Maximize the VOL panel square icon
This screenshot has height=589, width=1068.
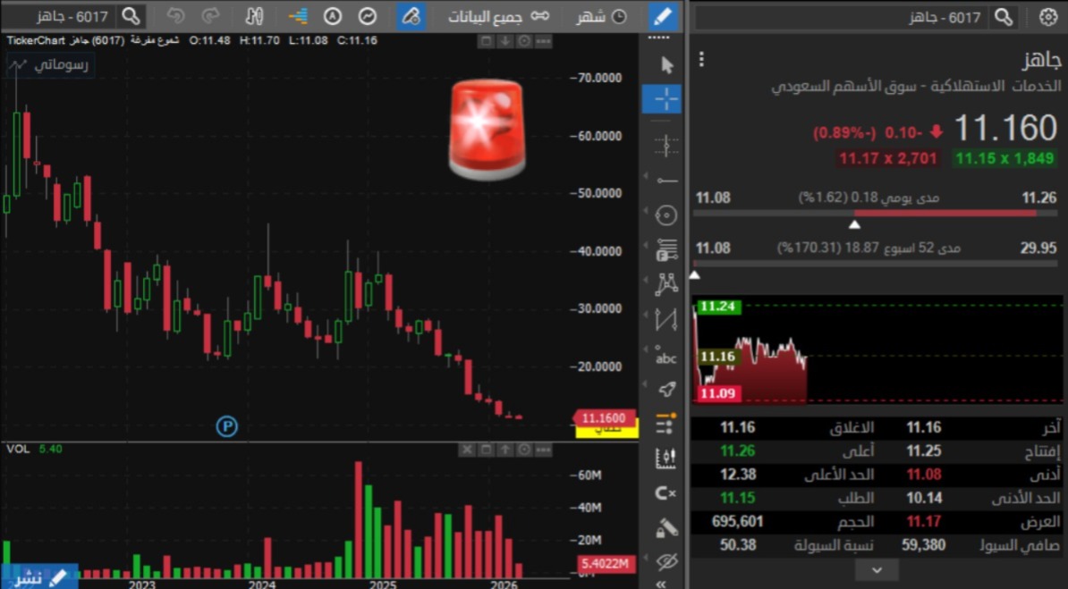pos(486,450)
